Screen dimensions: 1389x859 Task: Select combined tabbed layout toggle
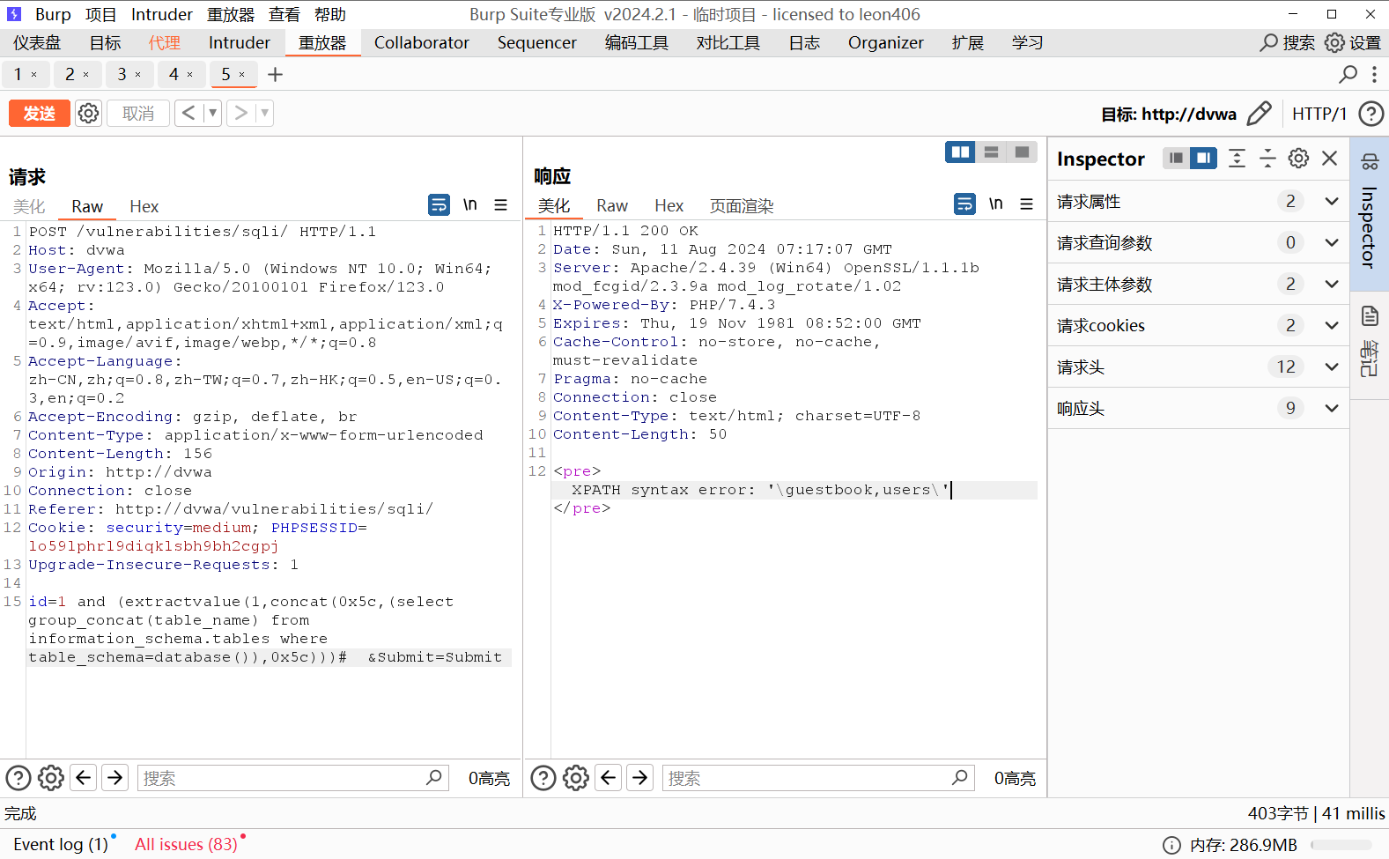(x=1022, y=152)
